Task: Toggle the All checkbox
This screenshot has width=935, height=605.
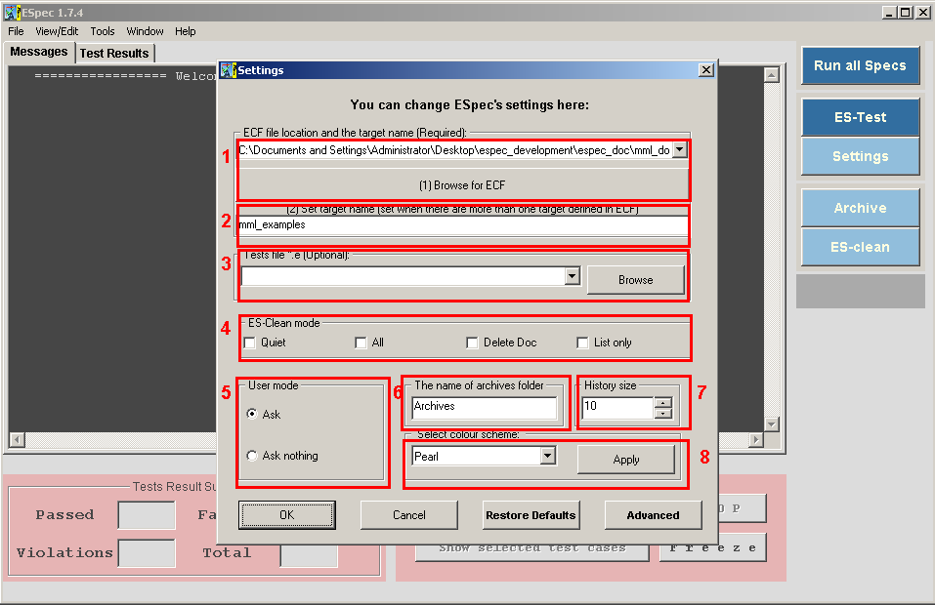Action: [361, 343]
